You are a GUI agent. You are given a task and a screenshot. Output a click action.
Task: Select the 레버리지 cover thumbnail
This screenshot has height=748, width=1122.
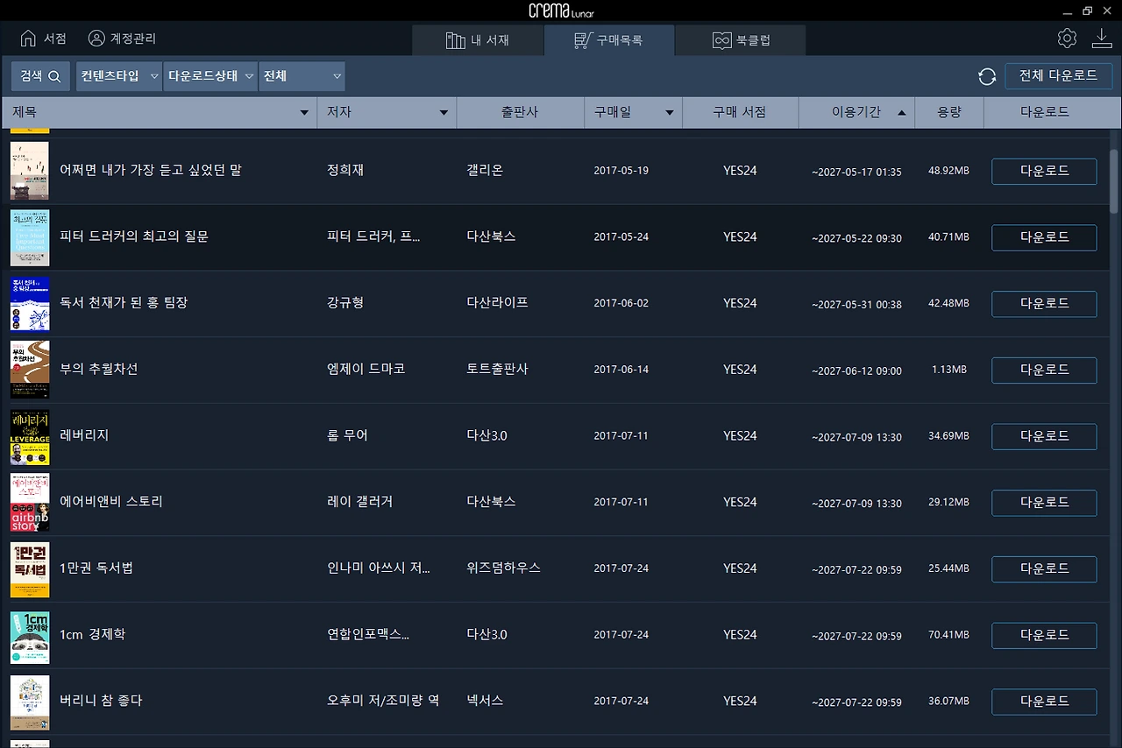30,436
